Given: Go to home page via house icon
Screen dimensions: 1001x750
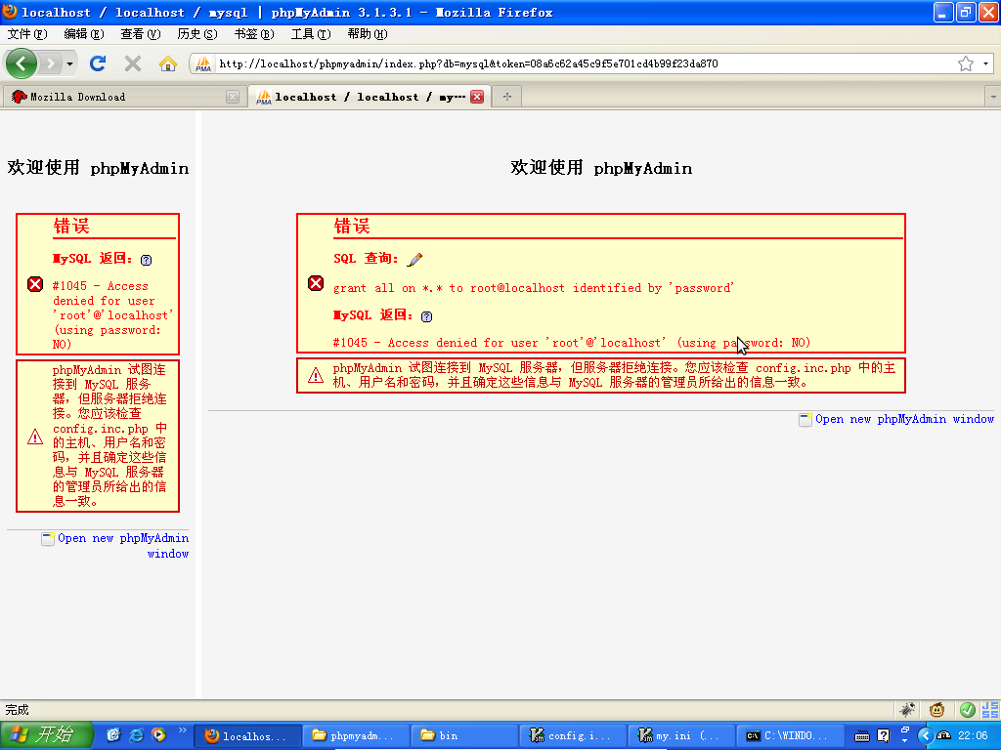Looking at the screenshot, I should [168, 63].
